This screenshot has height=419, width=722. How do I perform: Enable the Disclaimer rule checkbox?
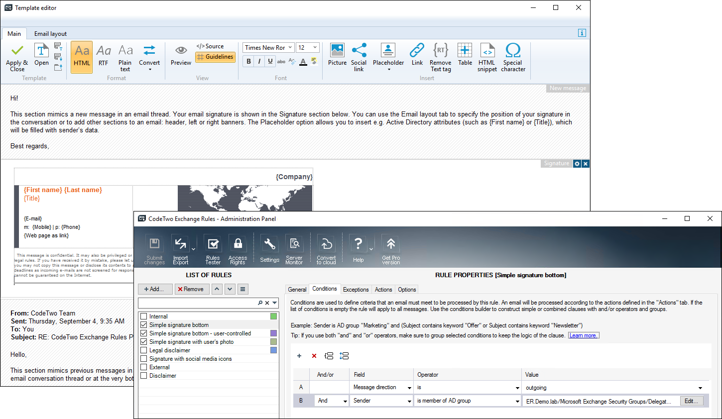click(144, 376)
